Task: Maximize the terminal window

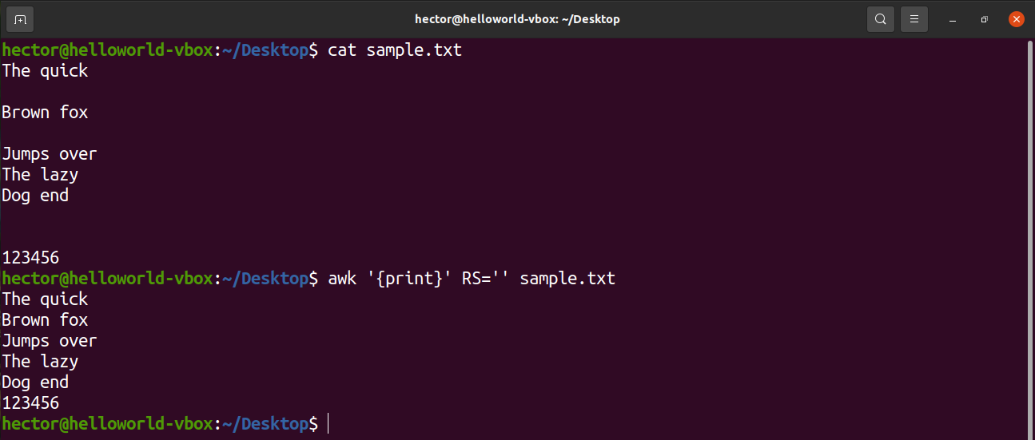Action: click(984, 19)
